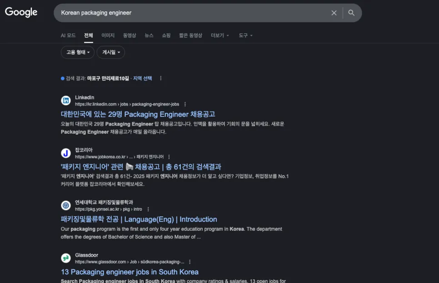Click the LinkedIn result snippet text
Viewport: 439px width, 283px height.
173,128
